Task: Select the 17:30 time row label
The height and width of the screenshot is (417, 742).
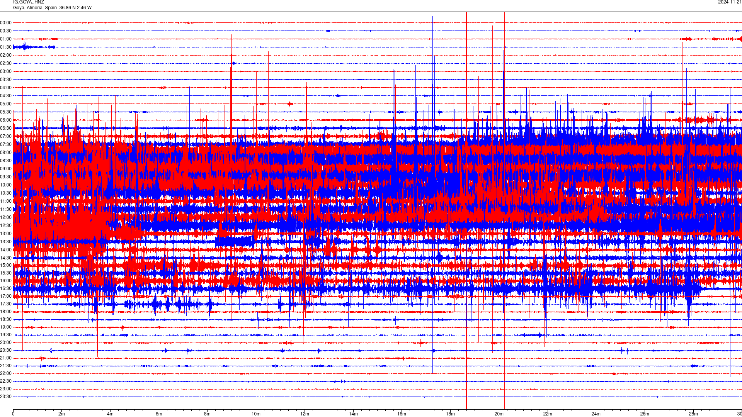Action: (6, 304)
